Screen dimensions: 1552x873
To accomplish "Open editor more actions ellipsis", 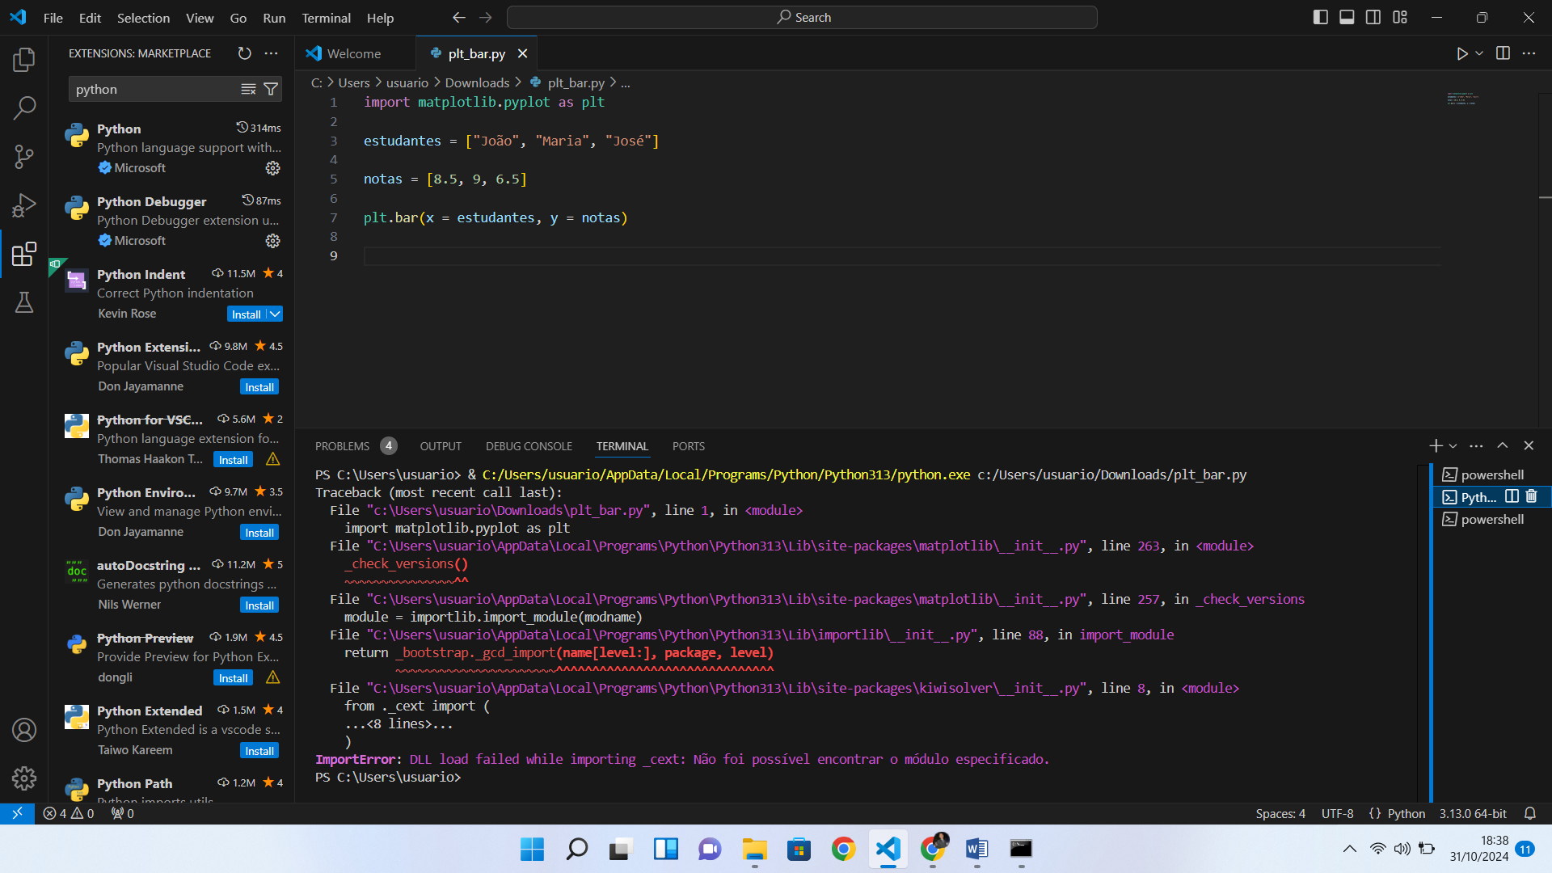I will pyautogui.click(x=1529, y=53).
